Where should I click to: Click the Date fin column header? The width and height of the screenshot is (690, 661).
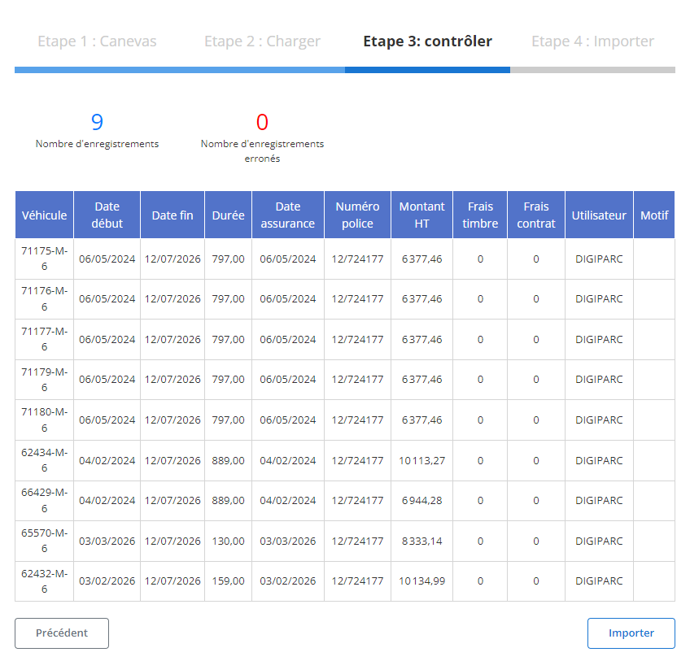[172, 215]
